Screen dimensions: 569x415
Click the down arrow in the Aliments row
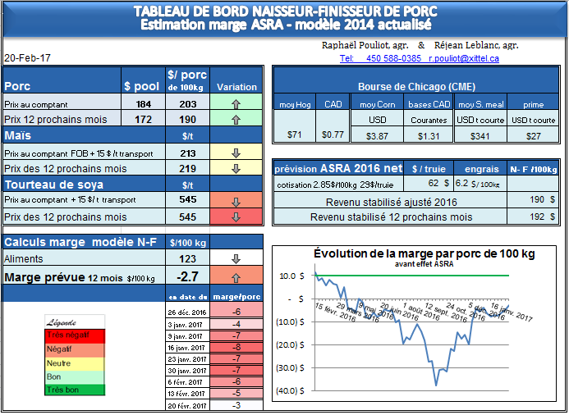coord(236,258)
